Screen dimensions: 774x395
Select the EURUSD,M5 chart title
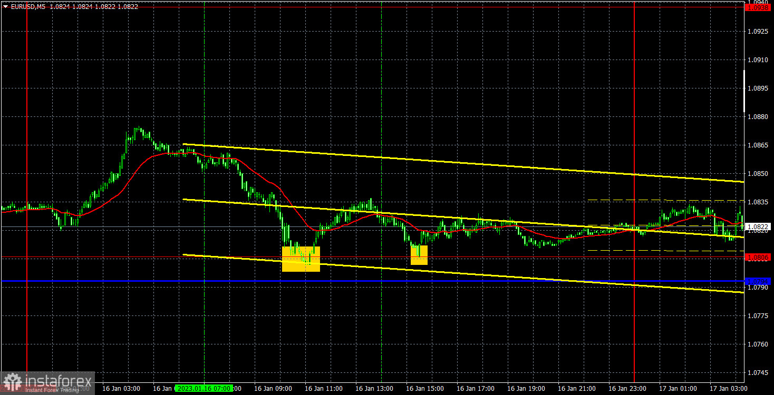tap(28, 7)
